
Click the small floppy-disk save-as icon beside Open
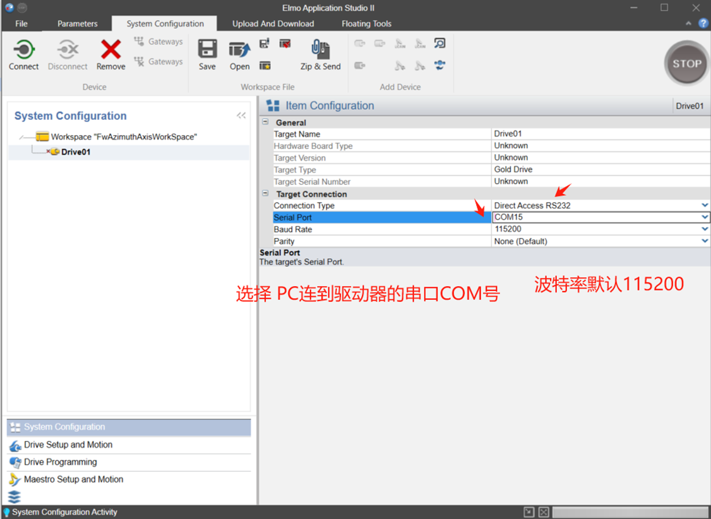265,44
